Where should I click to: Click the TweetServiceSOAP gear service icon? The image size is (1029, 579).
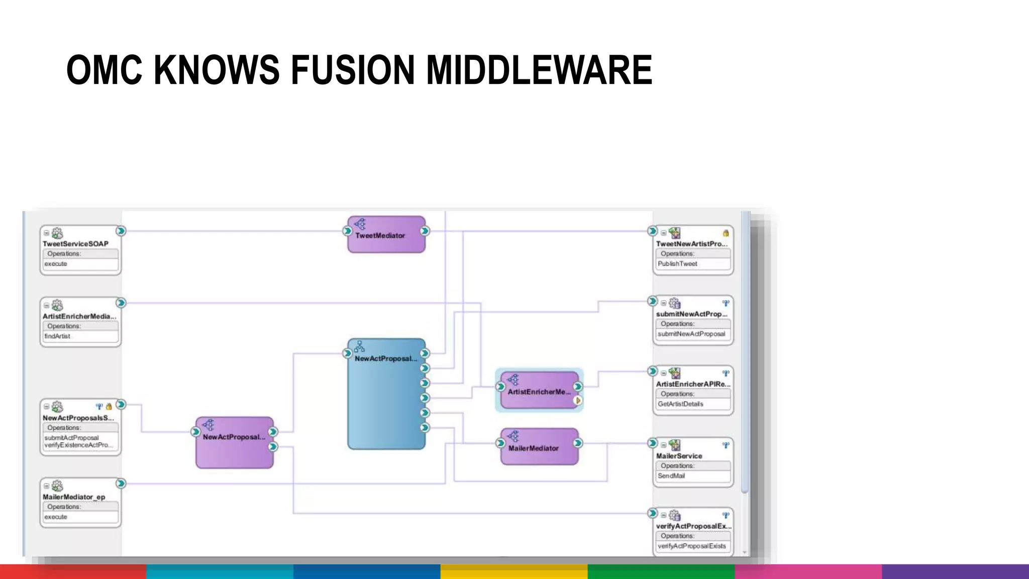point(57,233)
